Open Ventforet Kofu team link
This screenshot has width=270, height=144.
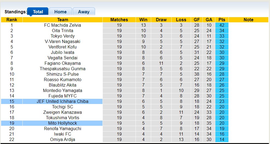(63, 47)
